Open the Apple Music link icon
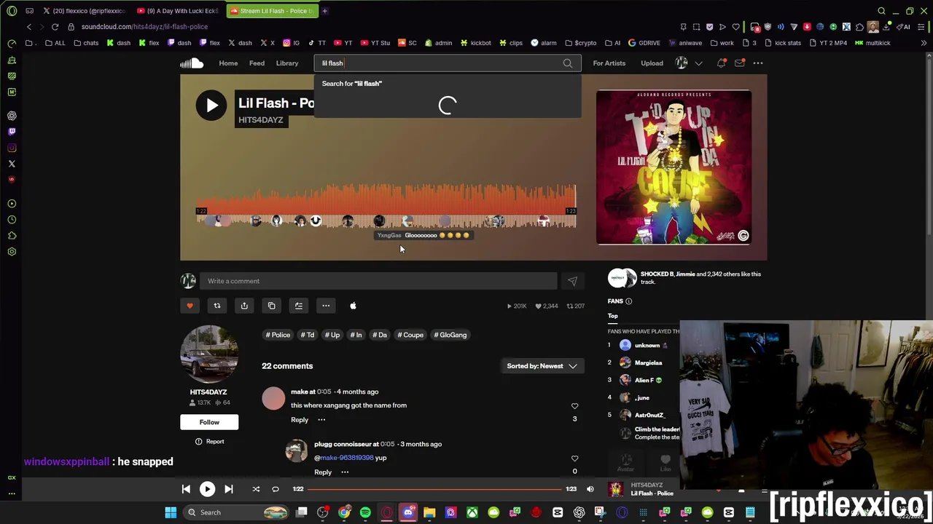Screen dimensions: 933x524 tap(353, 306)
